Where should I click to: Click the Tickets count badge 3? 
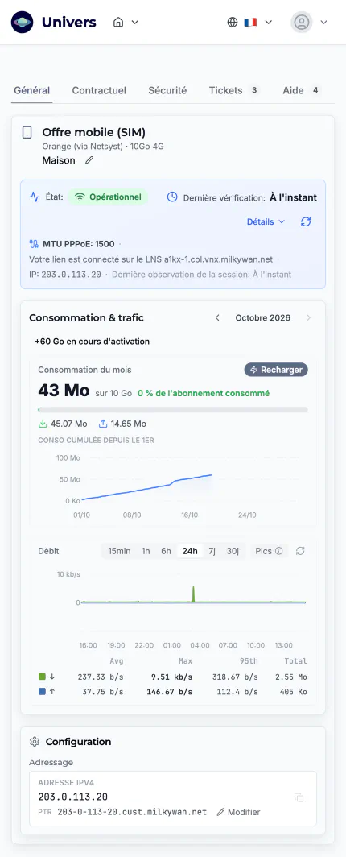253,90
